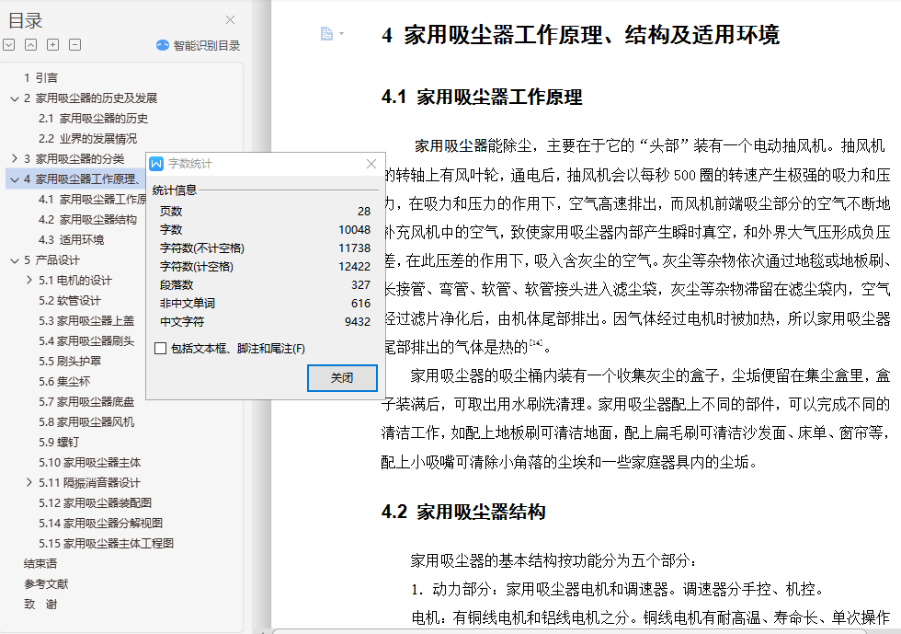Click 字符数(计空格) 12422 row

click(x=265, y=266)
